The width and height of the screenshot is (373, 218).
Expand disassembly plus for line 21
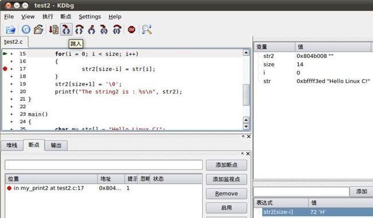tap(11, 99)
